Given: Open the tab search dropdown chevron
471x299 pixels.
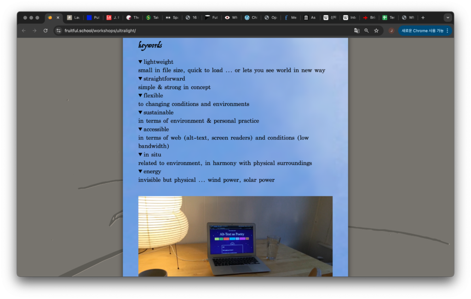Looking at the screenshot, I should [448, 17].
